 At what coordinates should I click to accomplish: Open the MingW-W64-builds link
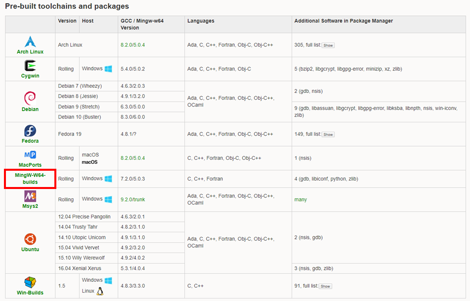30,179
